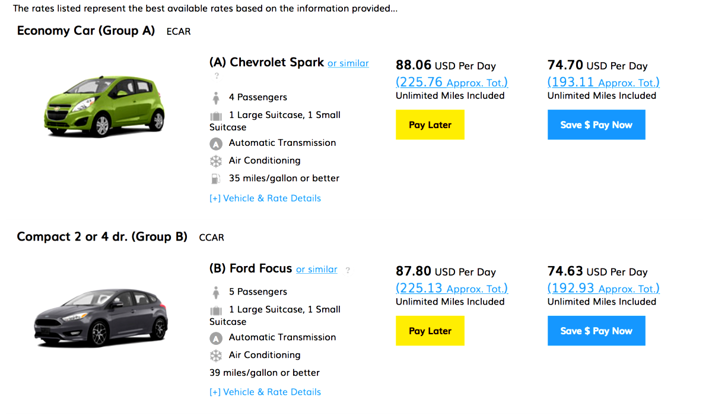The width and height of the screenshot is (712, 416).
Task: Select the suitcase icon under Ford Focus
Action: tap(216, 309)
